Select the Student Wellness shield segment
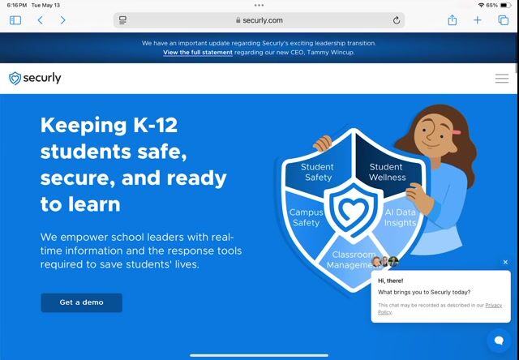 coord(387,172)
